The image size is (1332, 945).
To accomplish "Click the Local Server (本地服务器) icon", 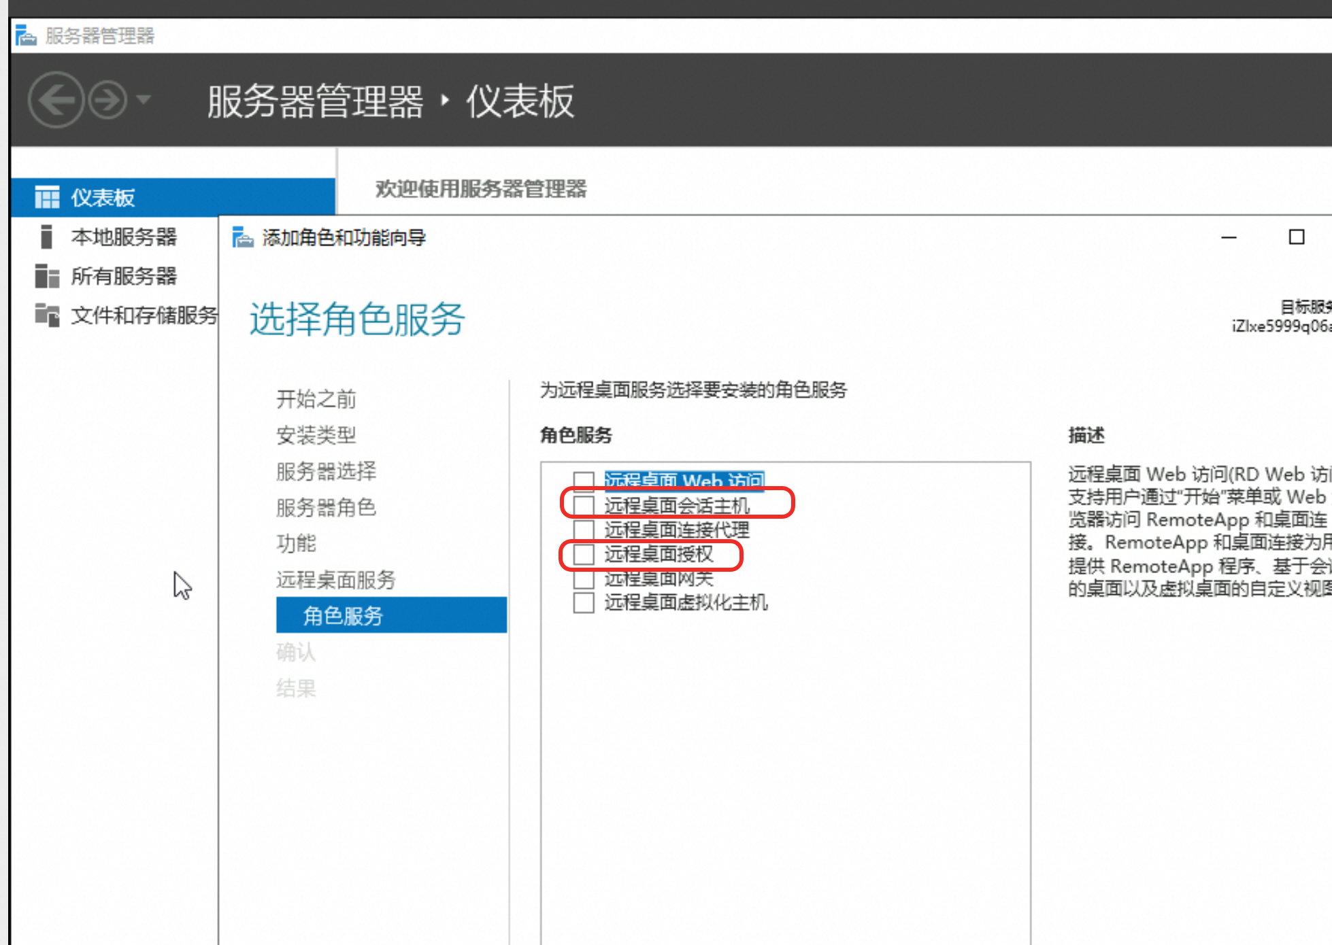I will [46, 237].
